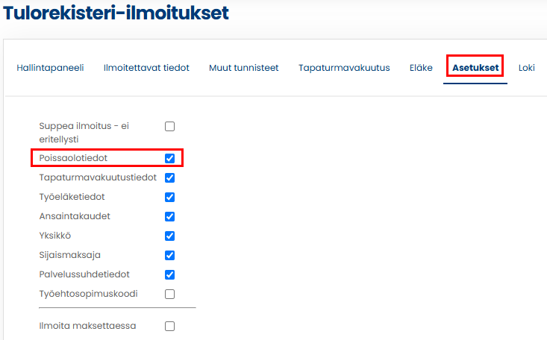Click the Asetukset tab
The image size is (547, 340).
(475, 68)
